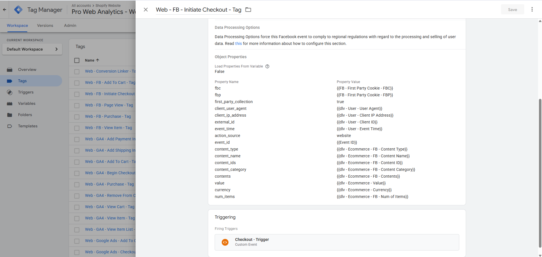Go to the Admin tab
542x257 pixels.
coord(70,25)
